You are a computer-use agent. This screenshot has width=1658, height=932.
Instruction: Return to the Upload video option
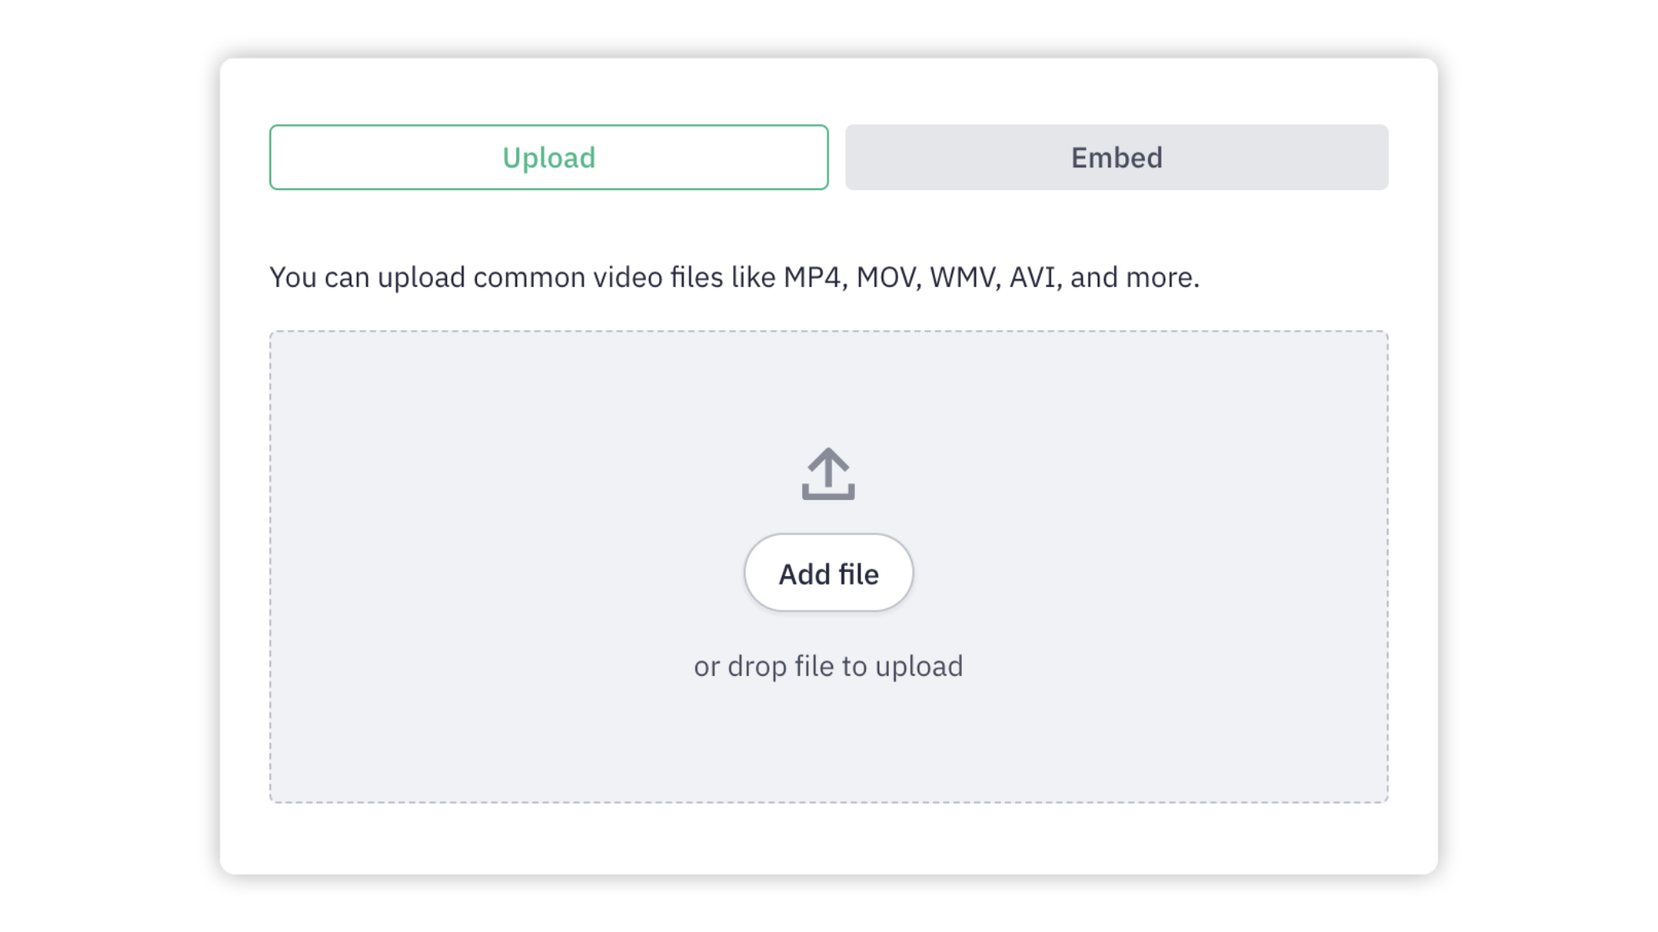(548, 157)
